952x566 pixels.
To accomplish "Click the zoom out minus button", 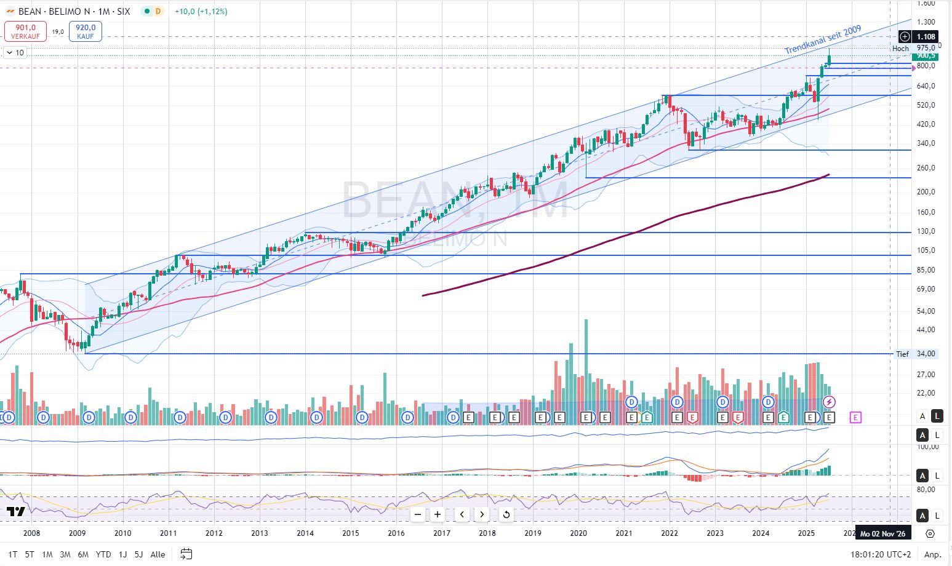I will tap(418, 514).
